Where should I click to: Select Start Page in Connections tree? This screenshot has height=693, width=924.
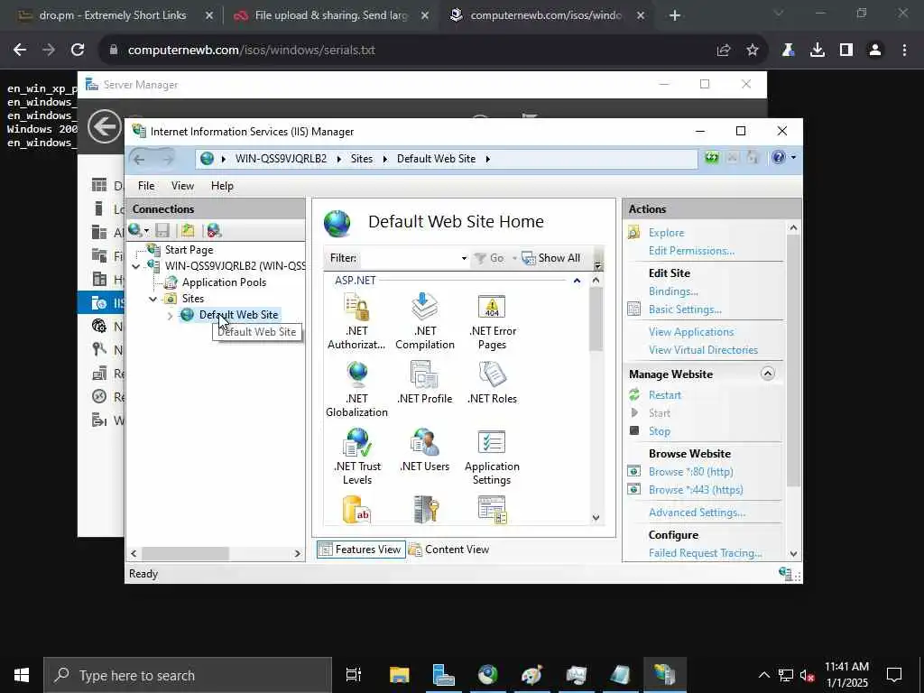(189, 250)
